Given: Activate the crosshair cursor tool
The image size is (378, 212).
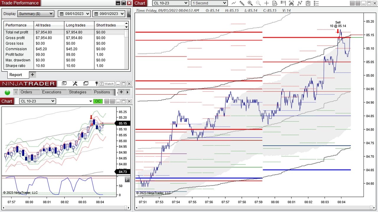Looking at the screenshot, I should pyautogui.click(x=267, y=3).
